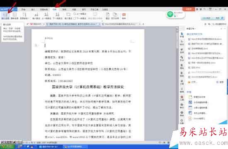Image resolution: width=228 pixels, height=149 pixels.
Task: Click the Windows Start button
Action: coord(7,147)
